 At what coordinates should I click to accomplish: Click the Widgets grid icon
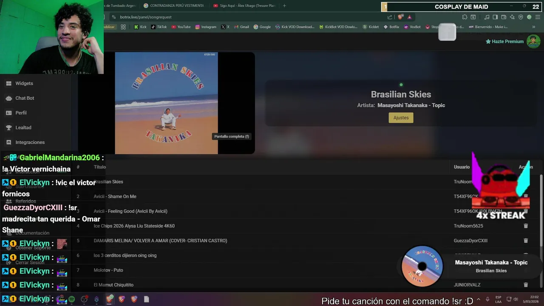coord(8,83)
